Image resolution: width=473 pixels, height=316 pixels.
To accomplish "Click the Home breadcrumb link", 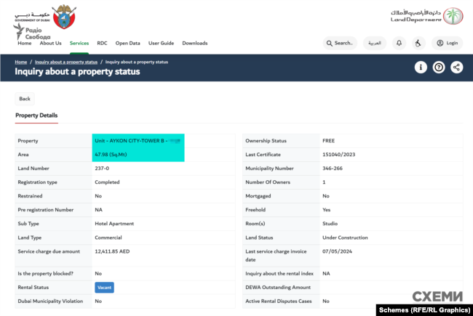I will pyautogui.click(x=21, y=62).
